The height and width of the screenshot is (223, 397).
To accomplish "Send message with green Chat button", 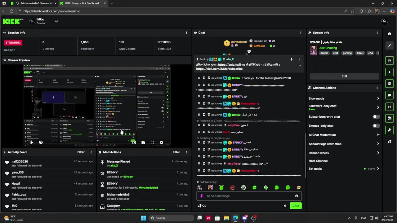I will (x=296, y=206).
